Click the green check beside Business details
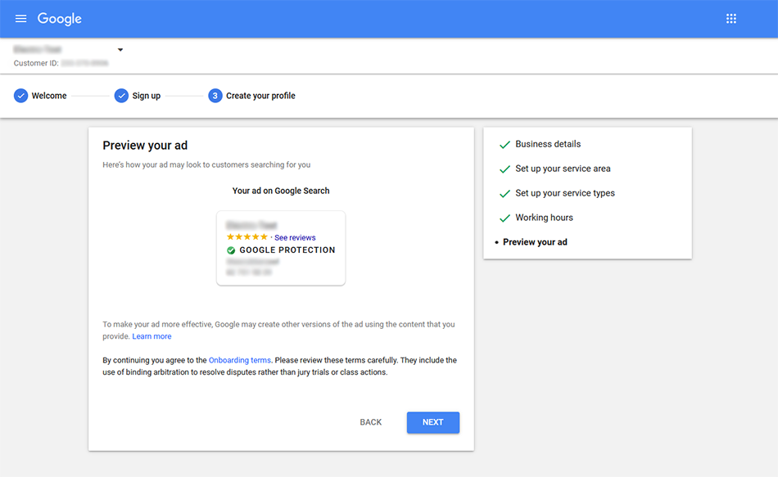Image resolution: width=778 pixels, height=477 pixels. (x=504, y=145)
